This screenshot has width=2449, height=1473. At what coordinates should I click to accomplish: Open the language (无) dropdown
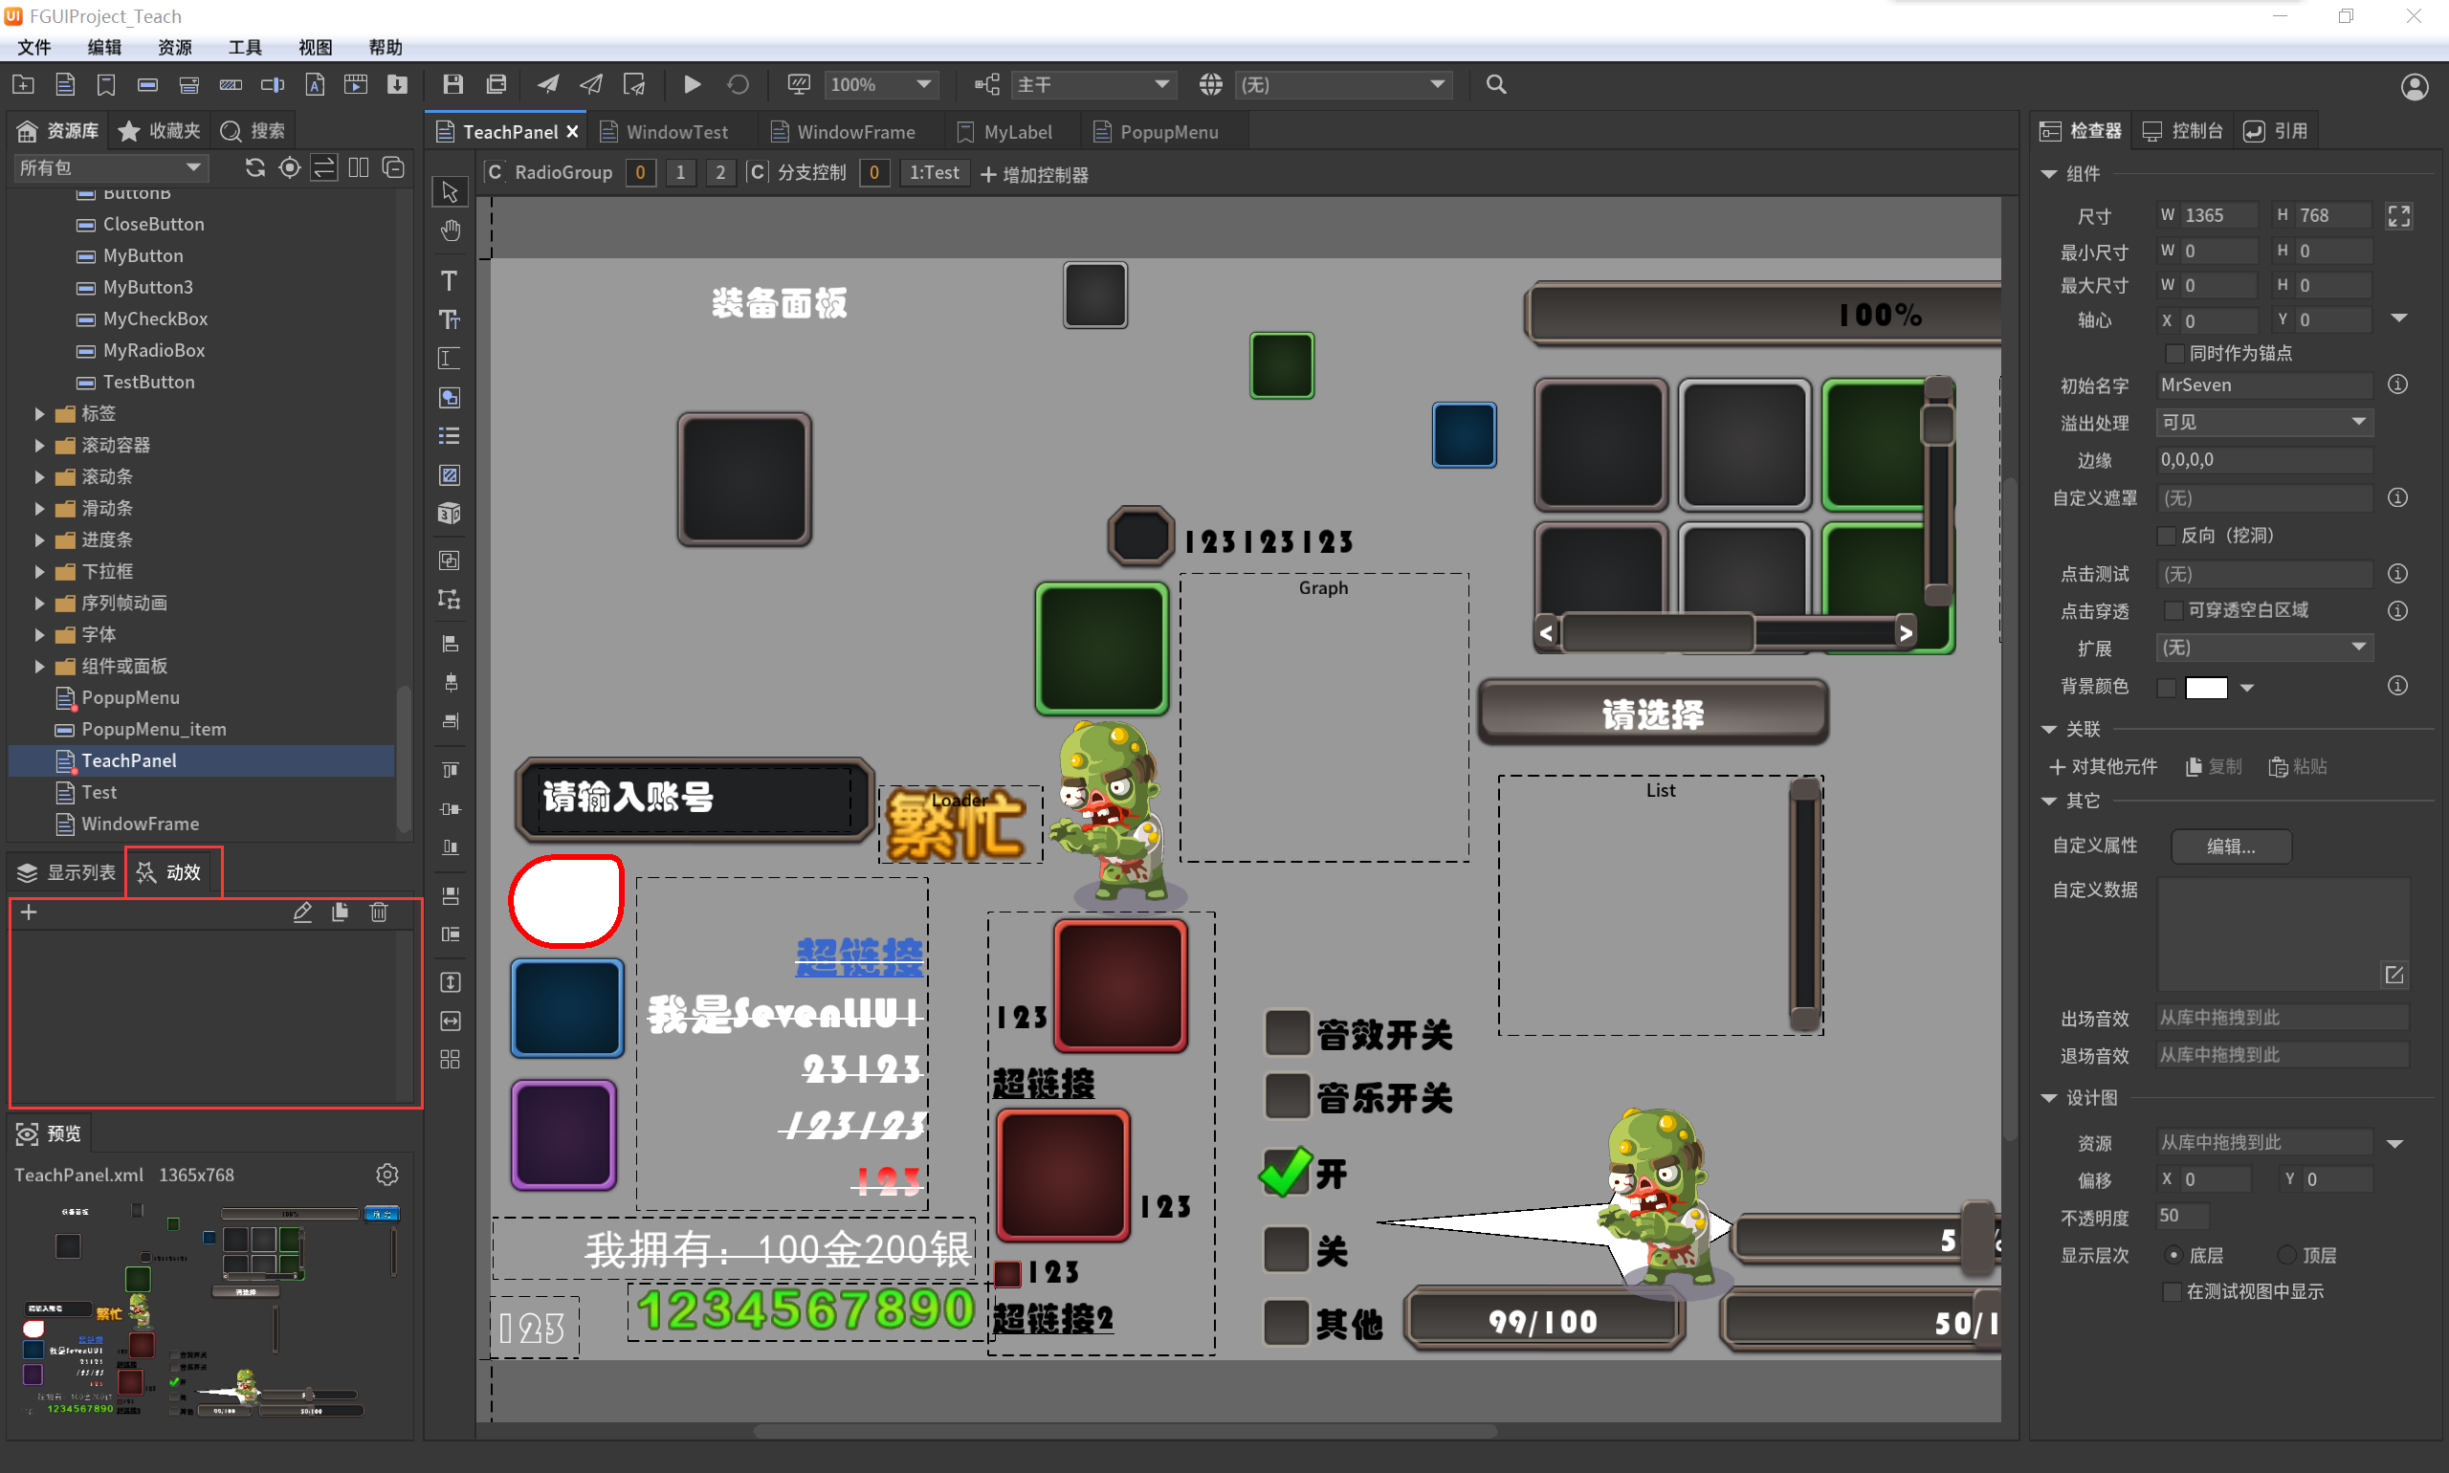pyautogui.click(x=1343, y=84)
